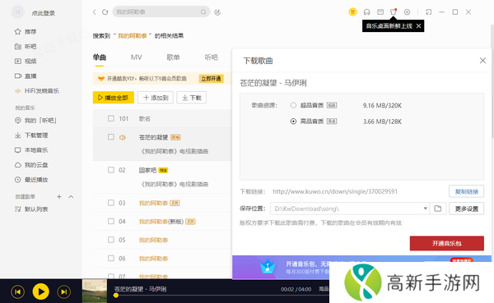Image resolution: width=494 pixels, height=303 pixels.
Task: Switch to the 听吧 results tab
Action: (x=211, y=57)
